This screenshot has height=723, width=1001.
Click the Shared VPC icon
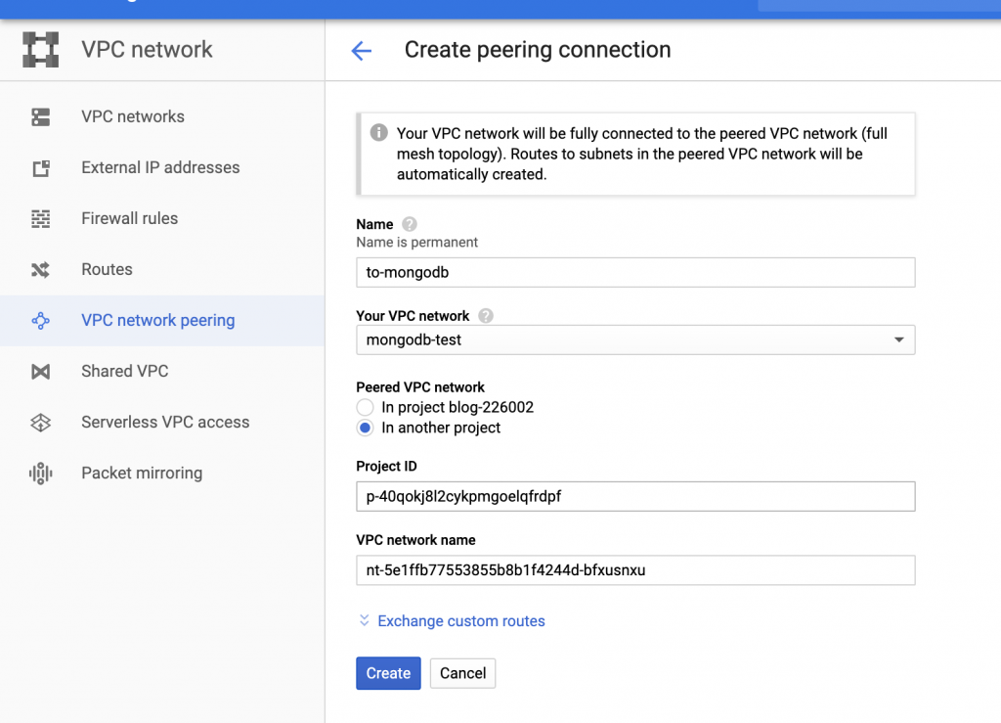41,372
